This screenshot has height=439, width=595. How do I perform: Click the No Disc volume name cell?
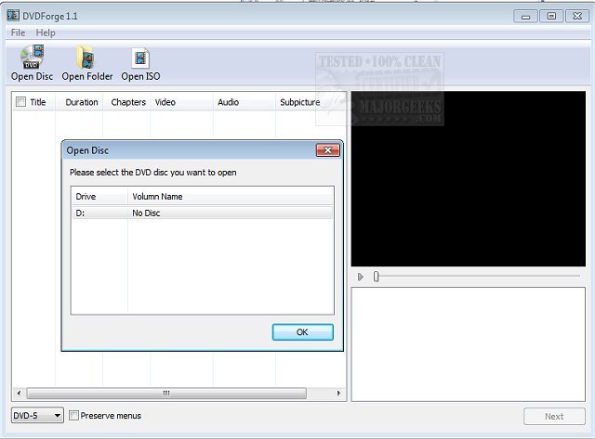click(146, 213)
